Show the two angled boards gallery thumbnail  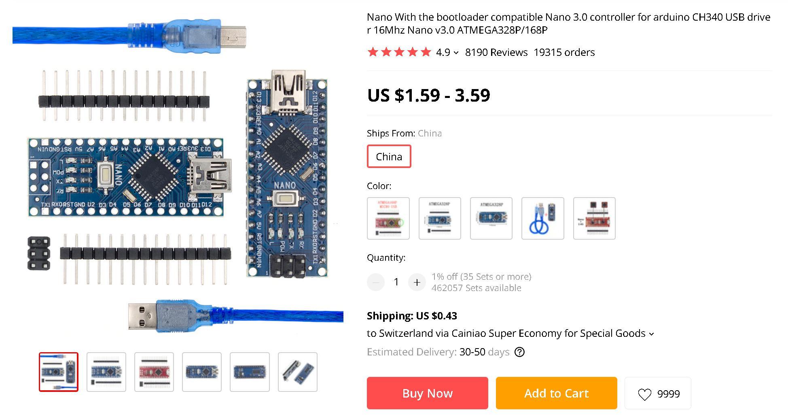297,372
